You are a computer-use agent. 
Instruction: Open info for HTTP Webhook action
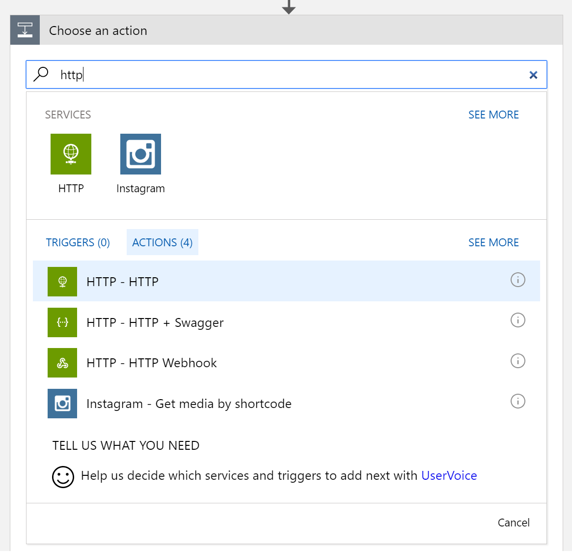(x=518, y=361)
